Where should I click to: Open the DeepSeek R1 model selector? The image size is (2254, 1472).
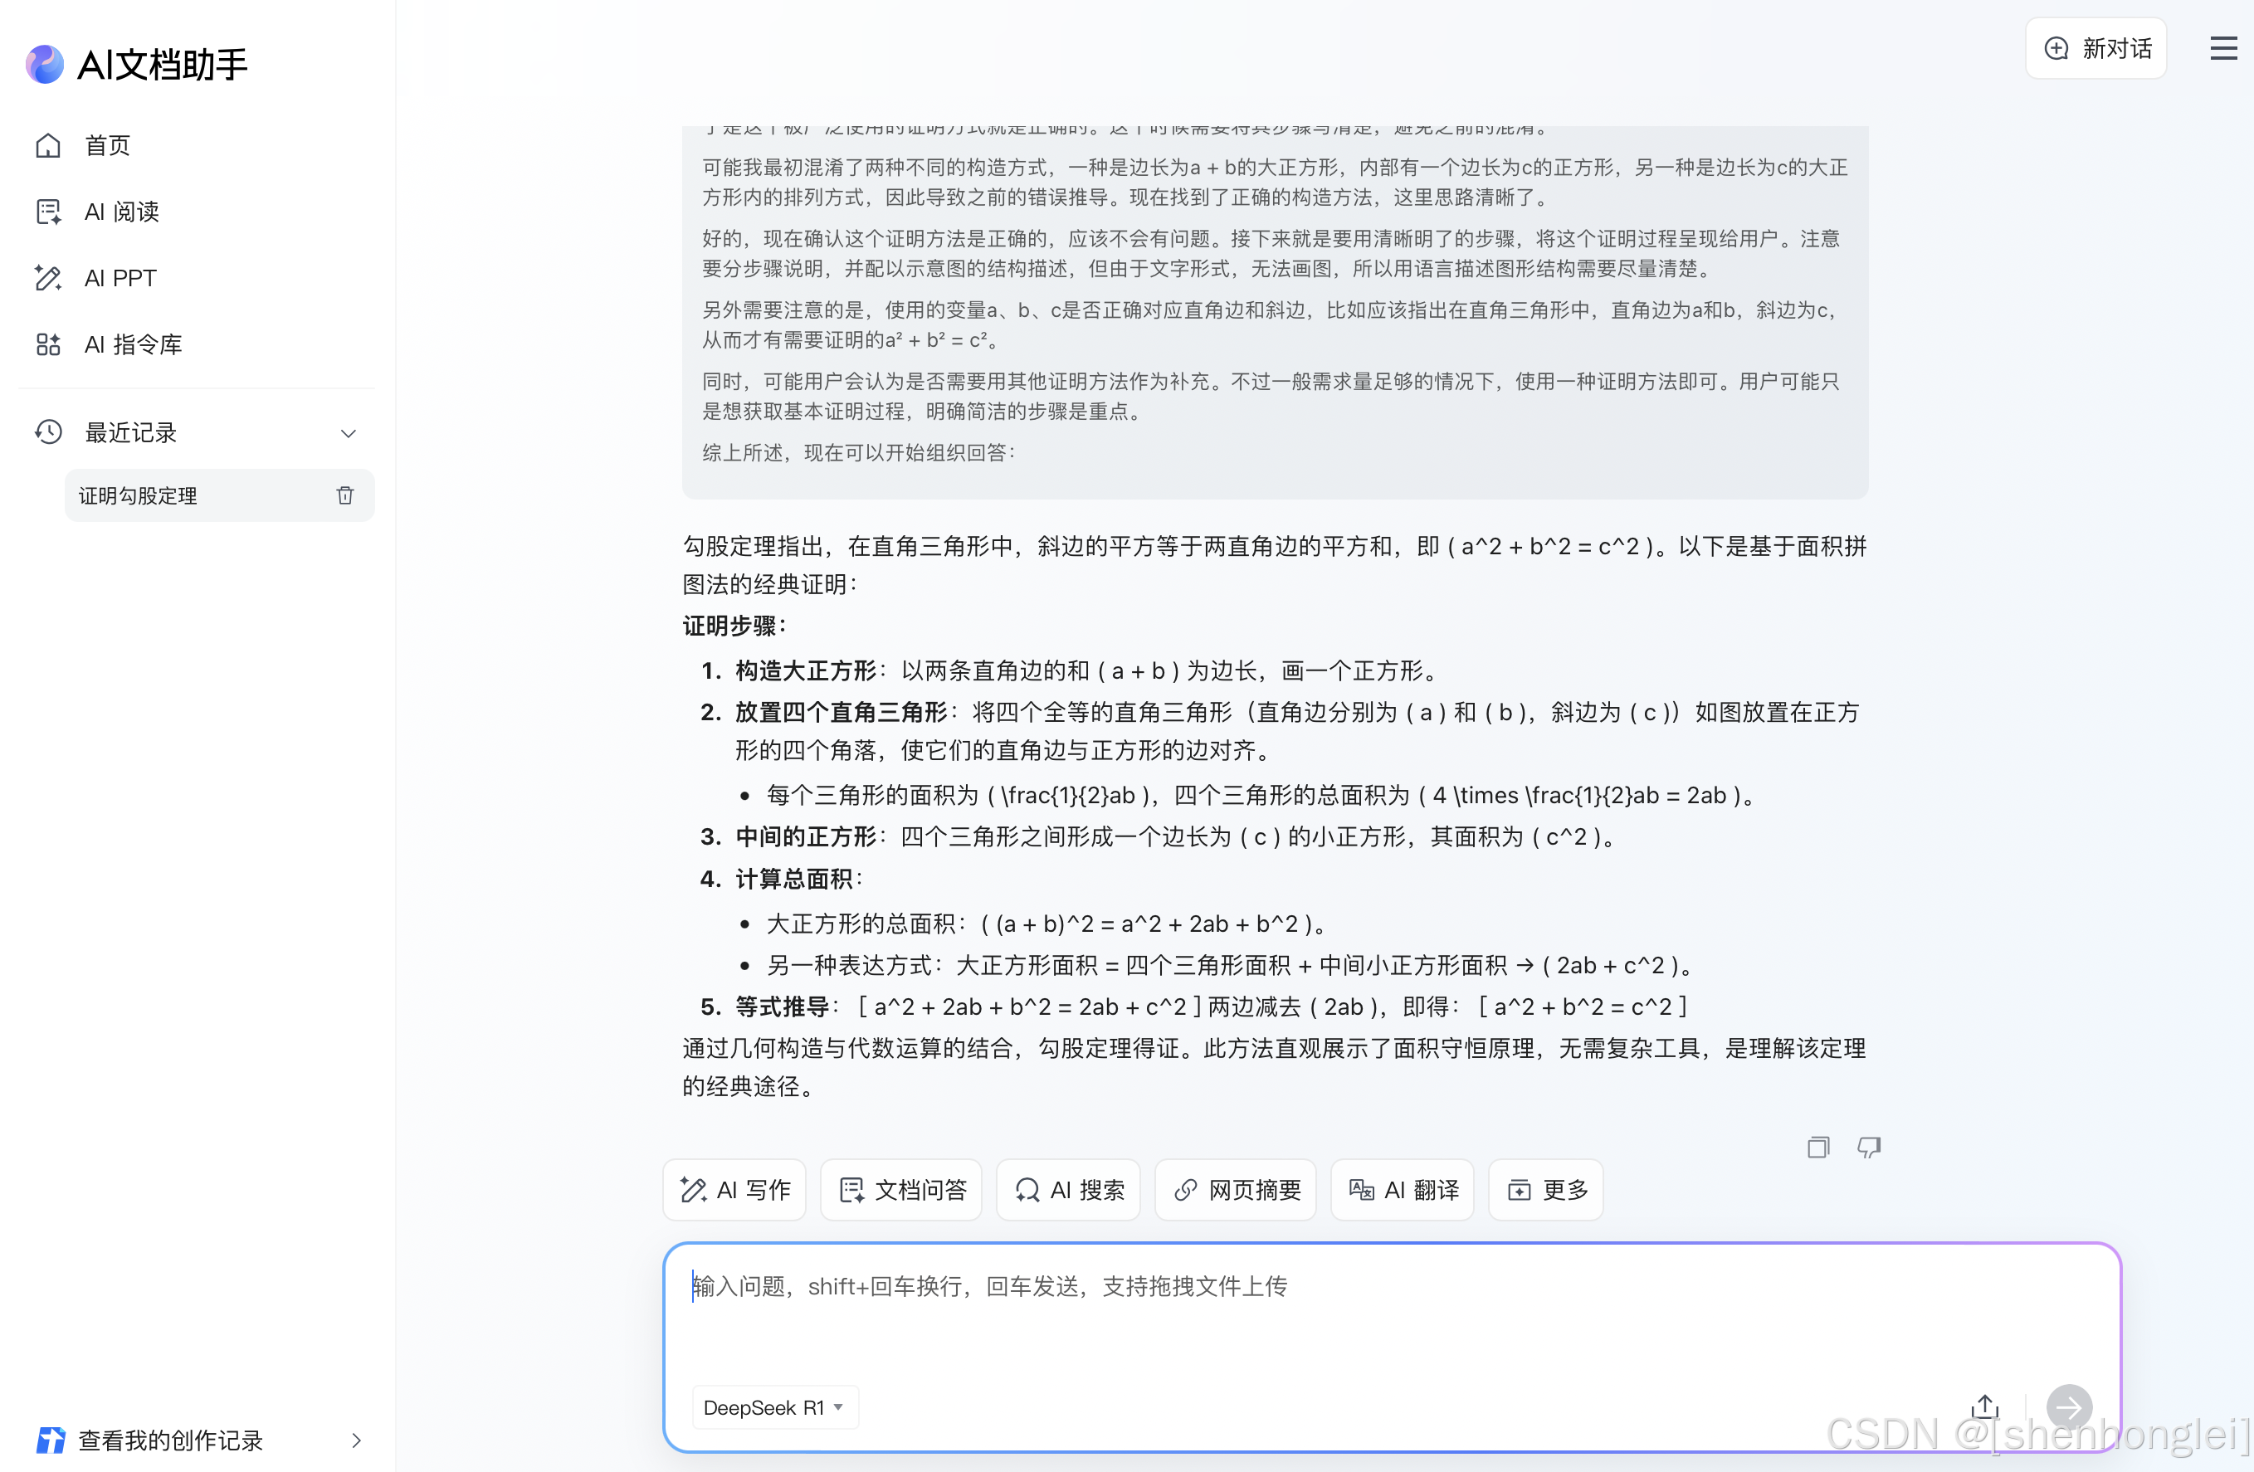tap(773, 1407)
